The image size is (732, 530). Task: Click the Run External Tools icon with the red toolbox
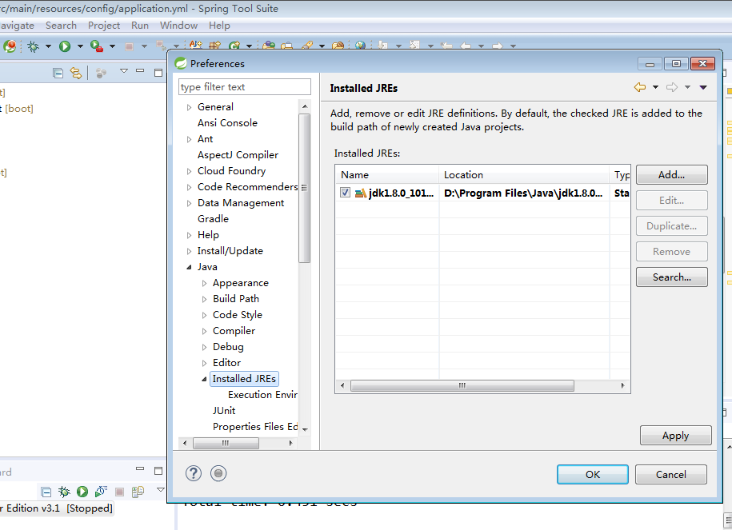pos(96,46)
